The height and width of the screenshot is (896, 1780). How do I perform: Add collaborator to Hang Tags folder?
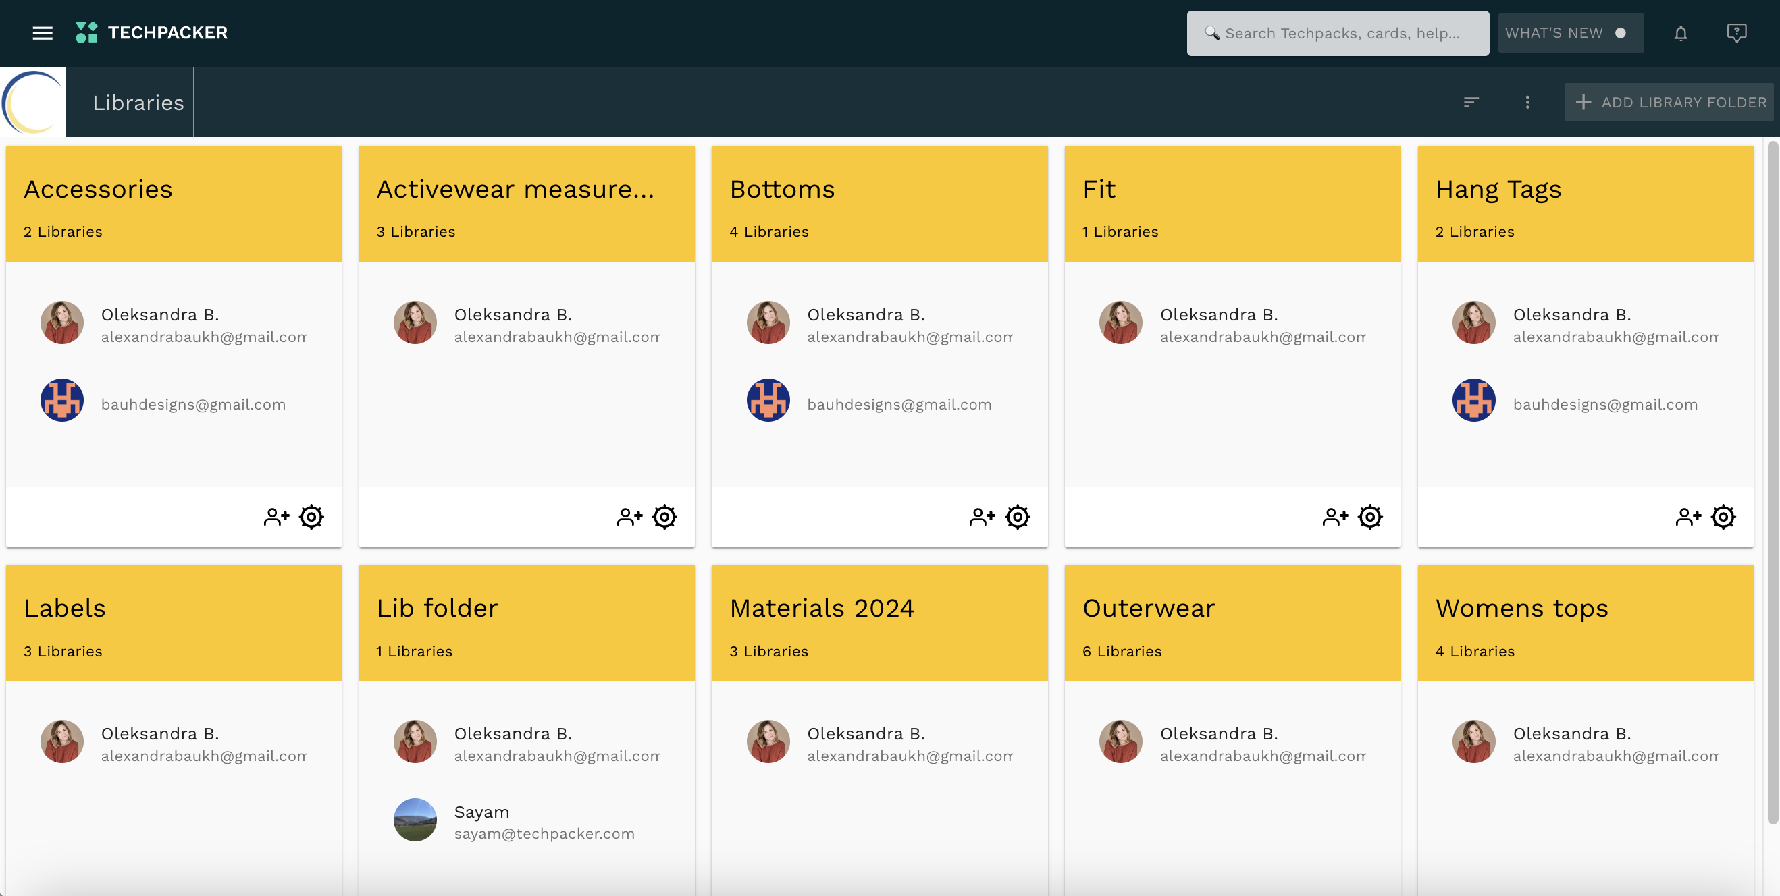pyautogui.click(x=1688, y=516)
